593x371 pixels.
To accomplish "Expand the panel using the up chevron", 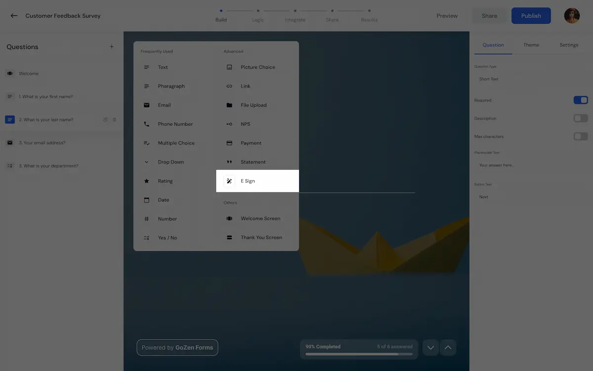I will click(448, 347).
